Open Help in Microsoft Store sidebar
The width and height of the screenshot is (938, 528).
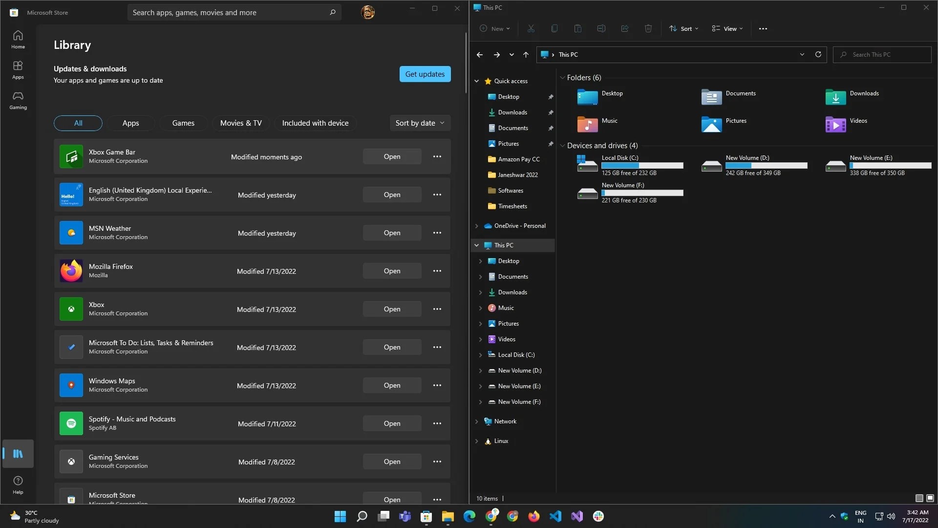click(18, 485)
